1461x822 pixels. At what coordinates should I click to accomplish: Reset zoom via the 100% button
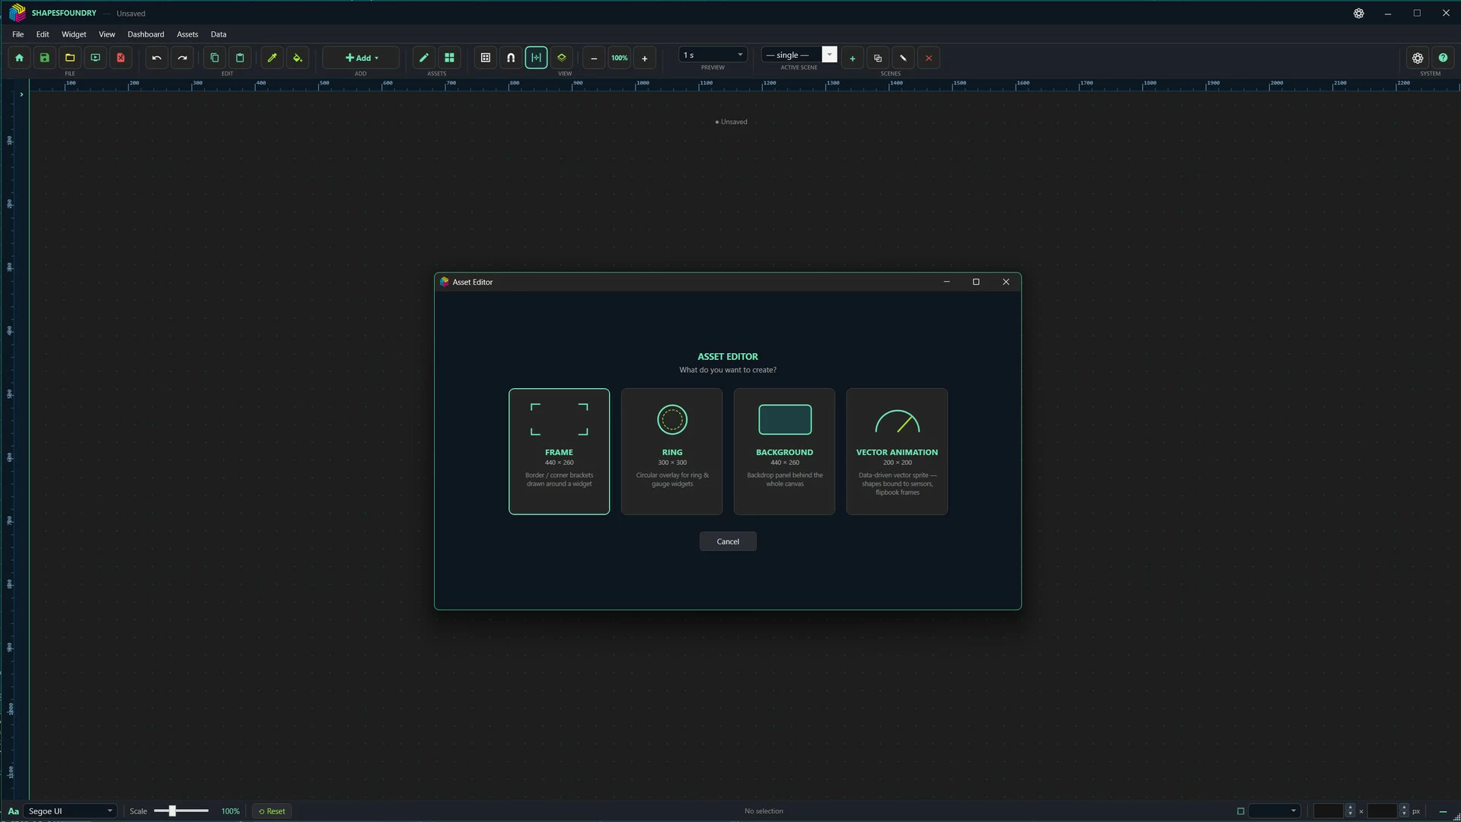click(x=620, y=58)
